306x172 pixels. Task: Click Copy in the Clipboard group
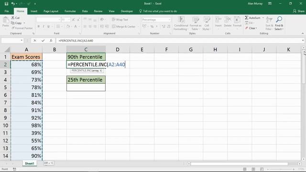[16, 23]
